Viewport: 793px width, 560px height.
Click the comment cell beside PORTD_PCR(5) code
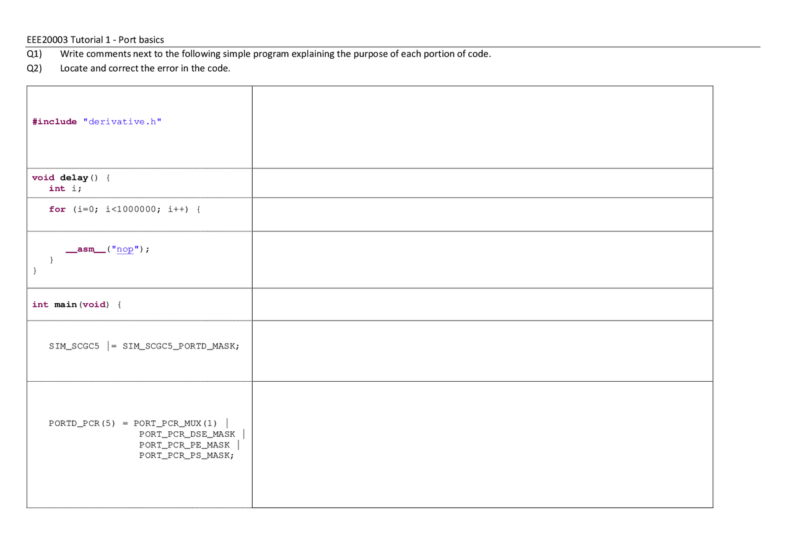point(482,444)
